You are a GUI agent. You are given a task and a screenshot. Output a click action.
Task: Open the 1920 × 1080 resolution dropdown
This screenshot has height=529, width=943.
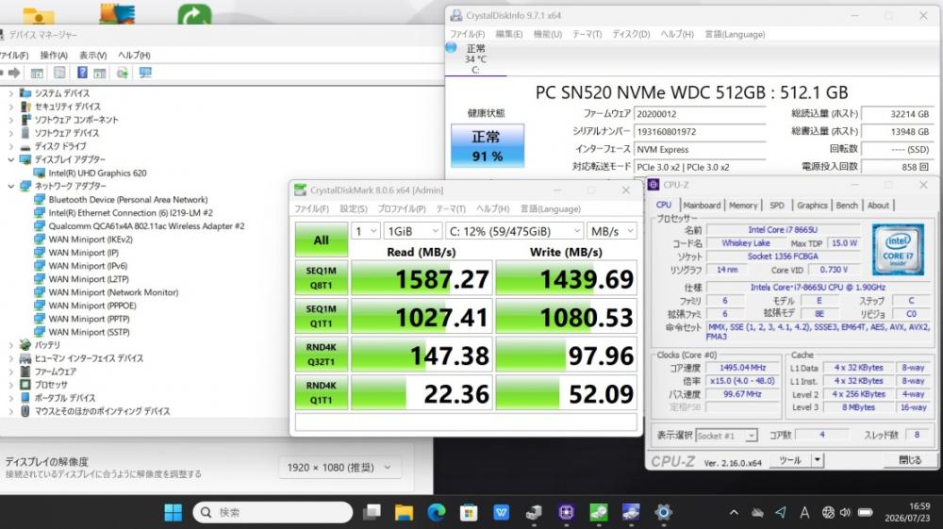pyautogui.click(x=339, y=468)
